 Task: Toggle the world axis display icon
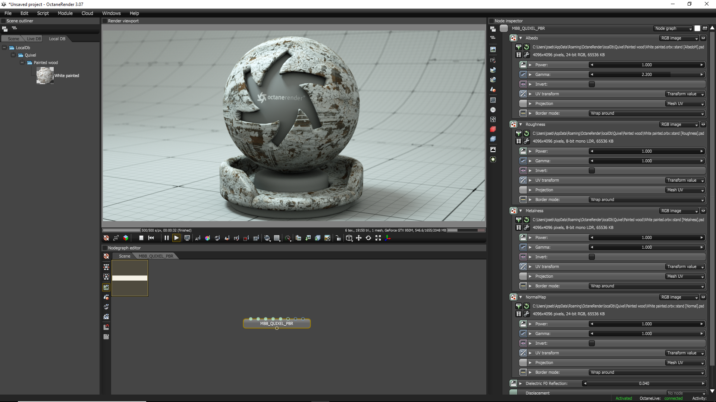tap(388, 238)
